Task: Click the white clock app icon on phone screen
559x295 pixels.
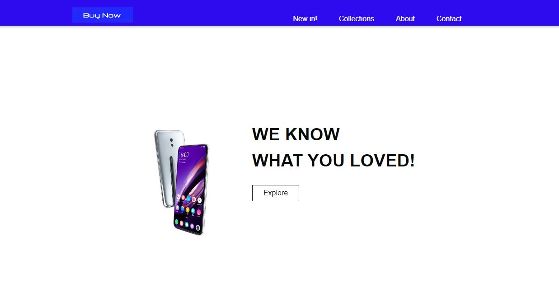Action: [199, 200]
